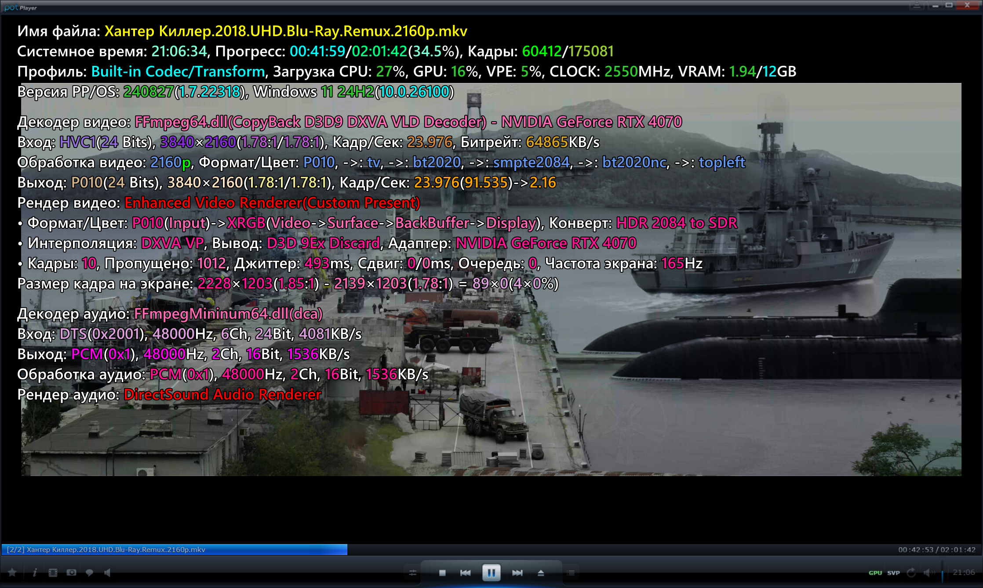
Task: Click the eject/open file button
Action: [x=541, y=573]
